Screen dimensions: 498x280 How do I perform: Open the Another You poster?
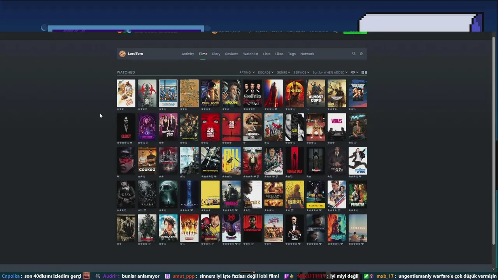click(x=168, y=127)
